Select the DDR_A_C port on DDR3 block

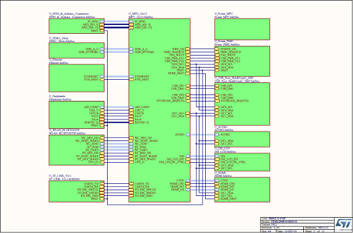click(x=95, y=49)
